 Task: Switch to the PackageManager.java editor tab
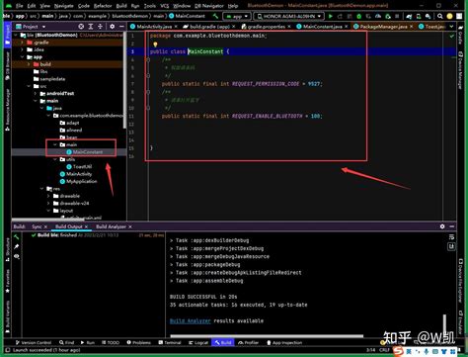[x=383, y=27]
